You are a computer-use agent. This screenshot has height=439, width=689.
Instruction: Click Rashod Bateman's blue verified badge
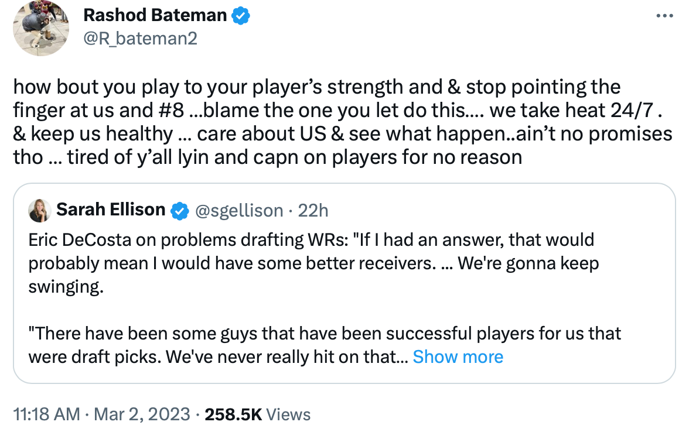[x=241, y=16]
